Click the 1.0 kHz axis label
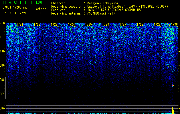 coord(3,51)
